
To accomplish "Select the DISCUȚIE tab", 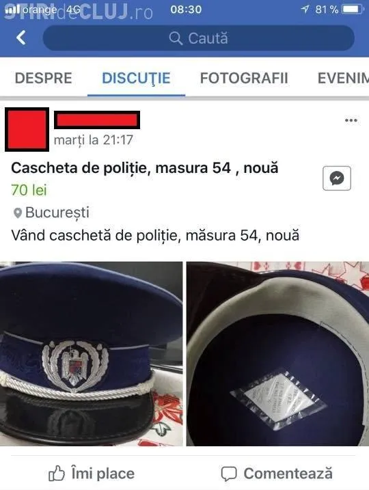I will tap(136, 78).
